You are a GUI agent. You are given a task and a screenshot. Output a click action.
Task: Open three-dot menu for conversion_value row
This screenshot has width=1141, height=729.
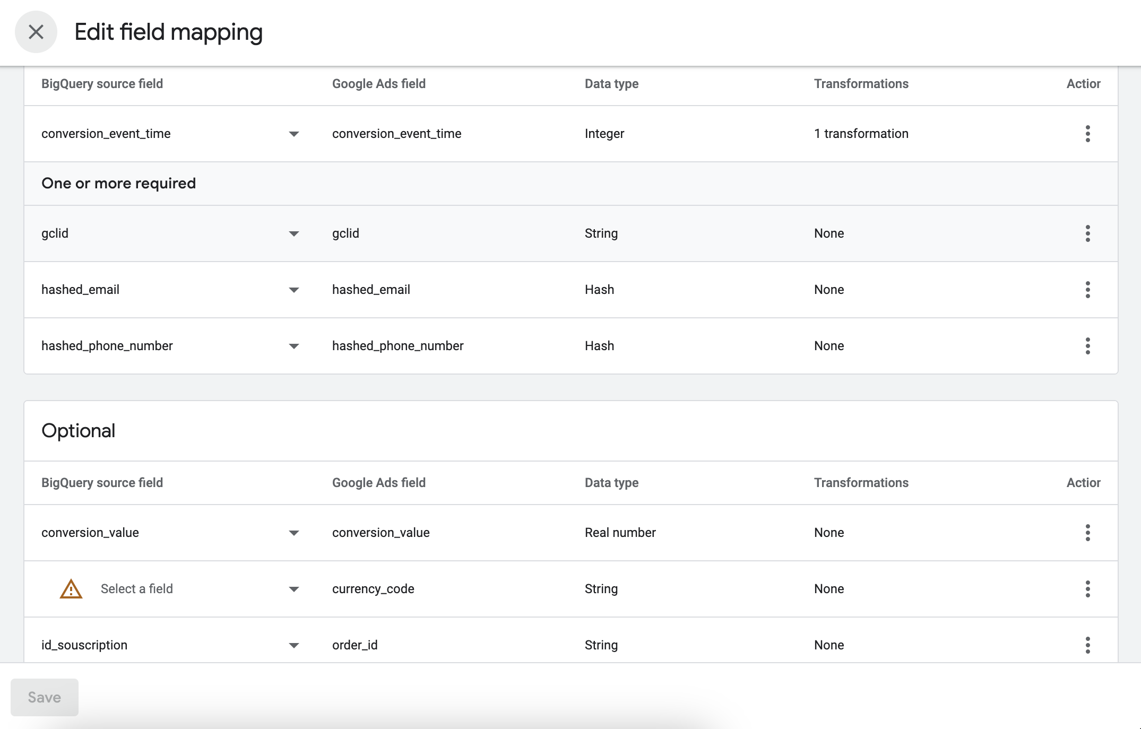point(1087,533)
